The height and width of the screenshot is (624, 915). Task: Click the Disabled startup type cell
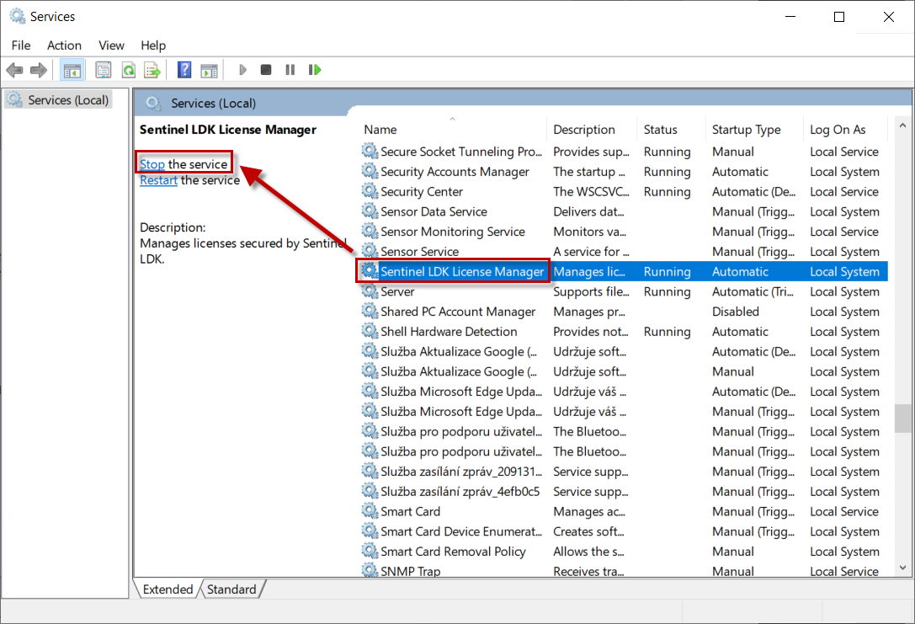(735, 311)
